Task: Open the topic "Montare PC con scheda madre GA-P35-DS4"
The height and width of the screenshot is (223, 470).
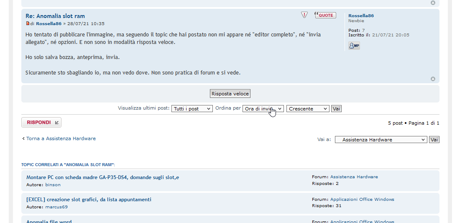Action: pos(102,177)
